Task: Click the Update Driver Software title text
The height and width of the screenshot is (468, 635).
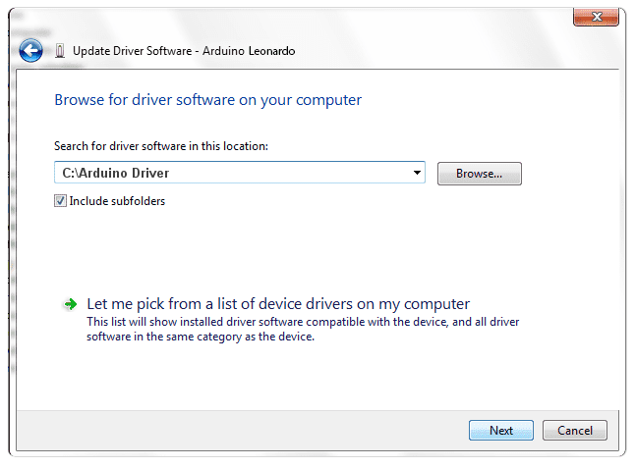Action: pos(132,51)
